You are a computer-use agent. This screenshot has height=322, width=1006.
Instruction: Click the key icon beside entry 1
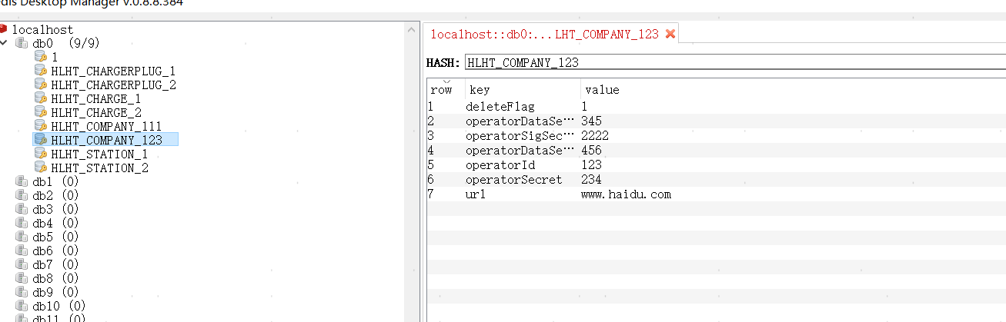pos(41,57)
